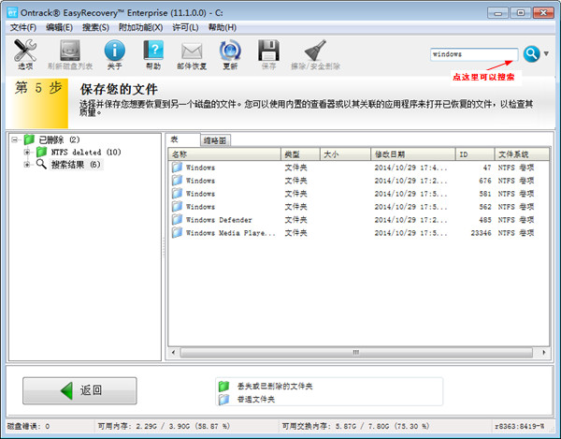Switch to the 缩略图 (thumbnails) tab
561x439 pixels.
coord(215,140)
